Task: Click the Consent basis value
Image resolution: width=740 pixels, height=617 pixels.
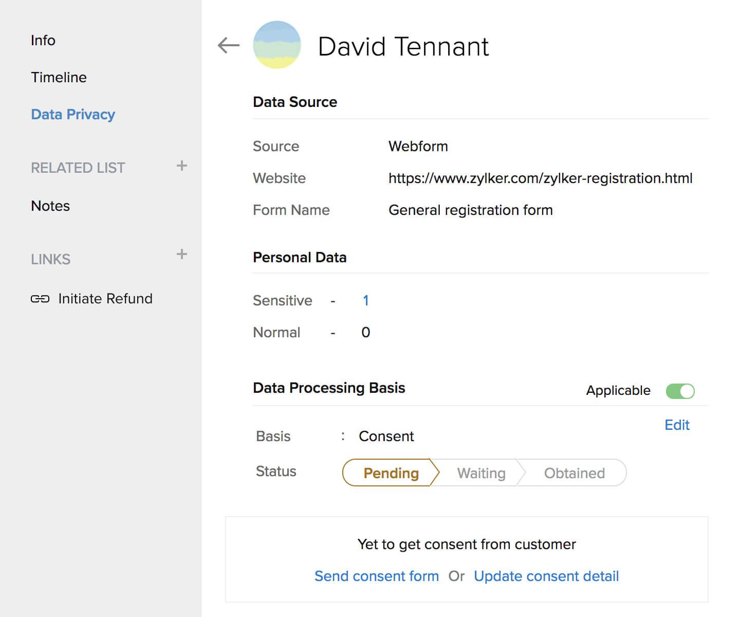Action: point(386,436)
